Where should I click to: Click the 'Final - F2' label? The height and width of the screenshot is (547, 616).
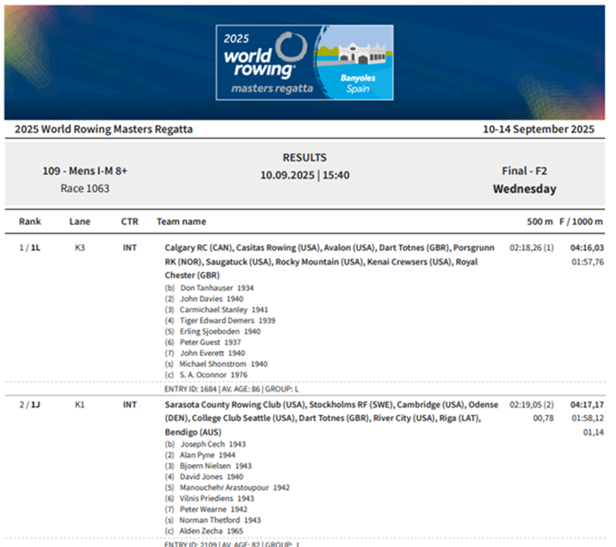[524, 171]
